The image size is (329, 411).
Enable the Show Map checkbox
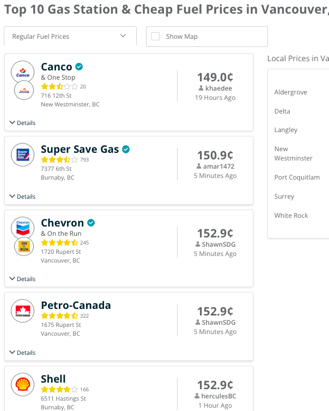point(156,37)
